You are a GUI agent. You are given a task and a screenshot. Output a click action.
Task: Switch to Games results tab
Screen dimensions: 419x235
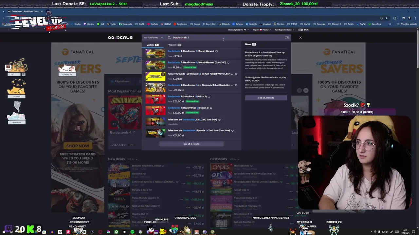[152, 45]
